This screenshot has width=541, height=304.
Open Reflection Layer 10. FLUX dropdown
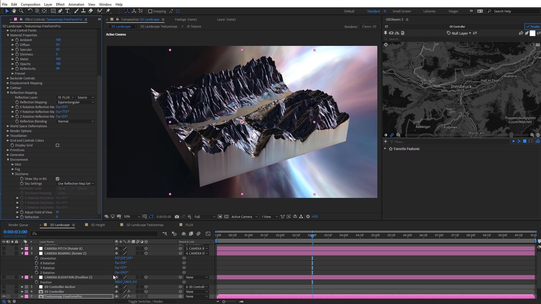pos(66,97)
